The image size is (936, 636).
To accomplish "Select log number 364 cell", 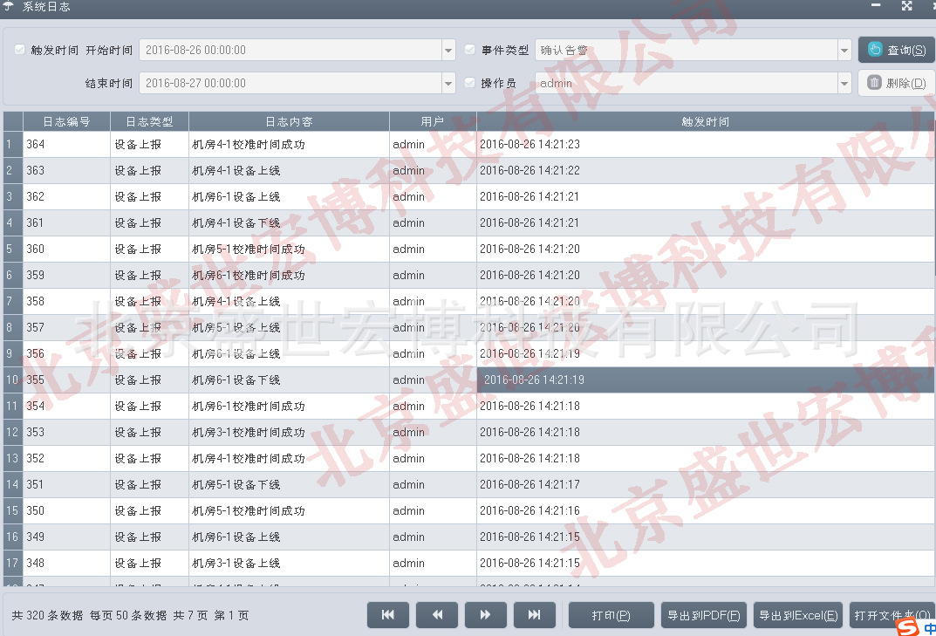I will point(67,144).
